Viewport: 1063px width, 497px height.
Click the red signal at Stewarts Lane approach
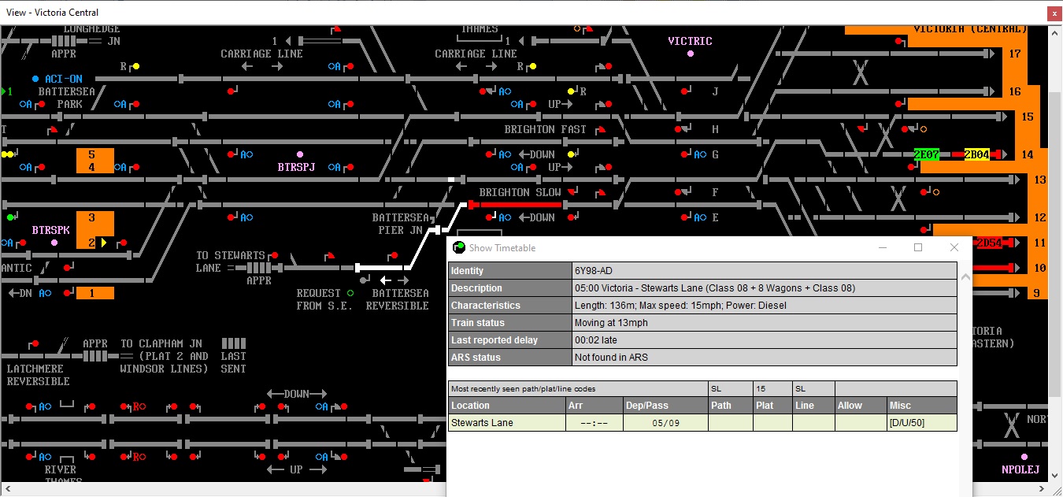274,255
